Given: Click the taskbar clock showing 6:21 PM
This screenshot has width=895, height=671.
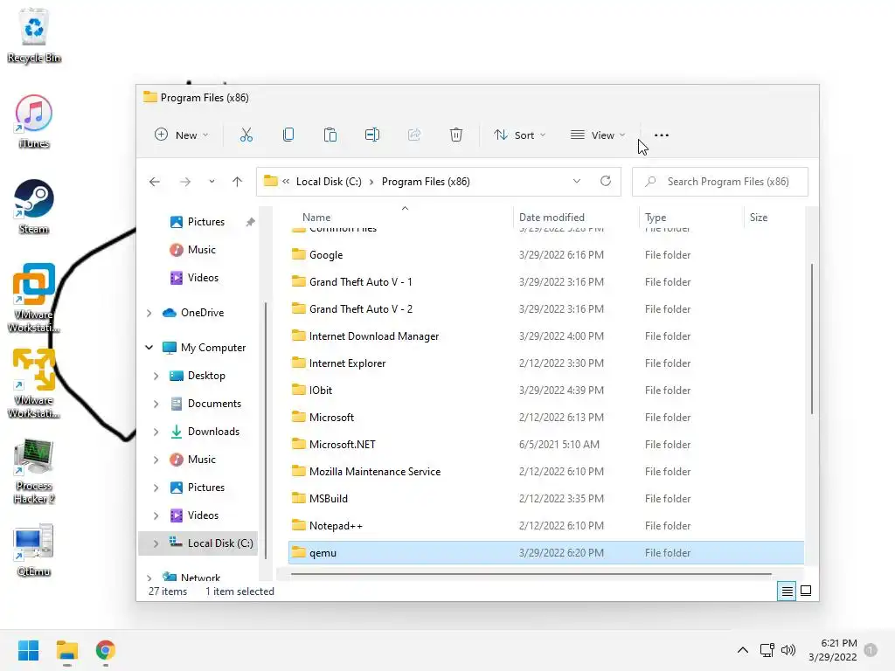Looking at the screenshot, I should point(833,650).
